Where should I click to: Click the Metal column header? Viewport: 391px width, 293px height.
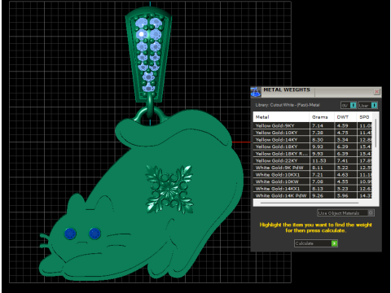pyautogui.click(x=281, y=117)
